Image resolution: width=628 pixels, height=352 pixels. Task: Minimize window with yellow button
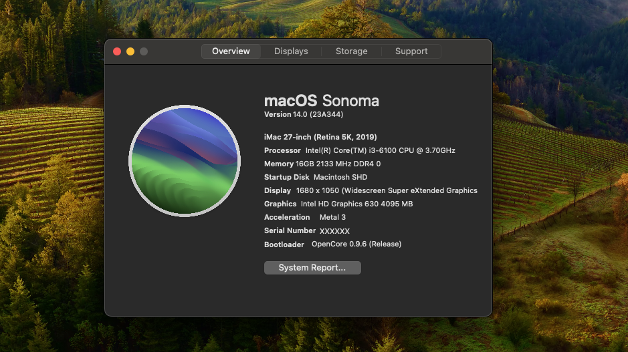(130, 51)
